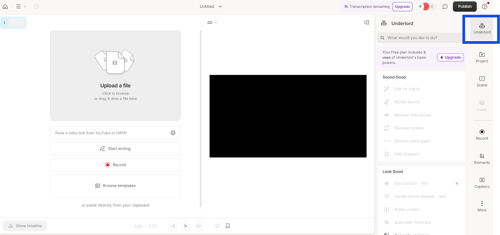Open the Underlord sidebar tab
500x235 pixels.
482,29
